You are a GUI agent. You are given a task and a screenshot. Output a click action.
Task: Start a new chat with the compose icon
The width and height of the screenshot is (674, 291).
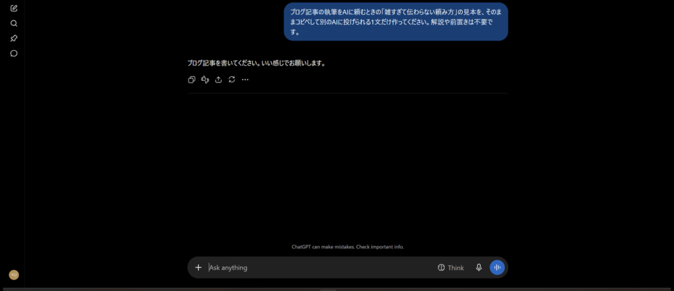click(x=14, y=8)
